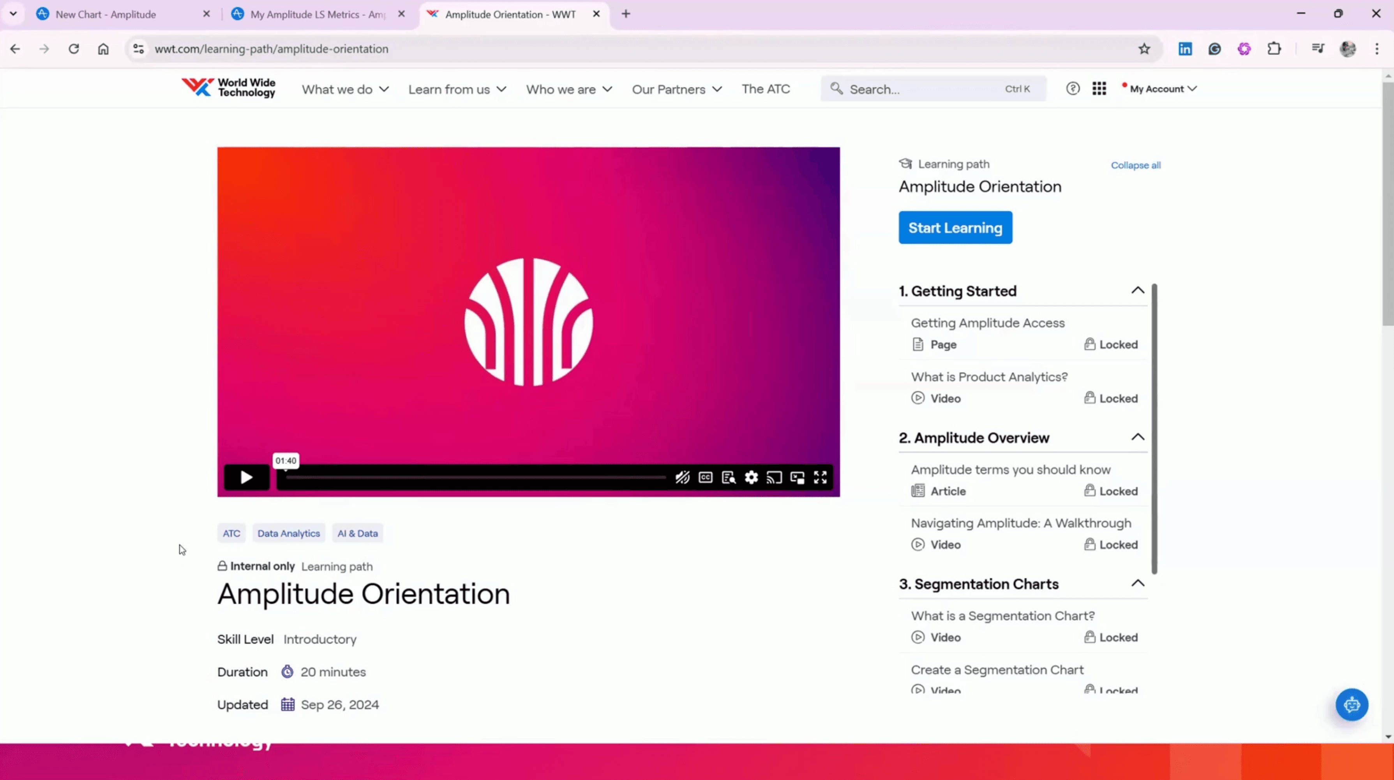Enable closed captions on the video

pos(705,477)
